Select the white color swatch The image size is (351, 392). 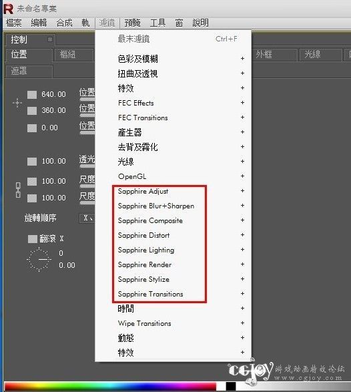click(221, 386)
